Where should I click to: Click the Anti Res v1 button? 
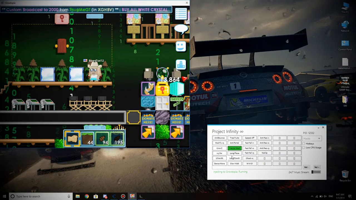click(264, 138)
